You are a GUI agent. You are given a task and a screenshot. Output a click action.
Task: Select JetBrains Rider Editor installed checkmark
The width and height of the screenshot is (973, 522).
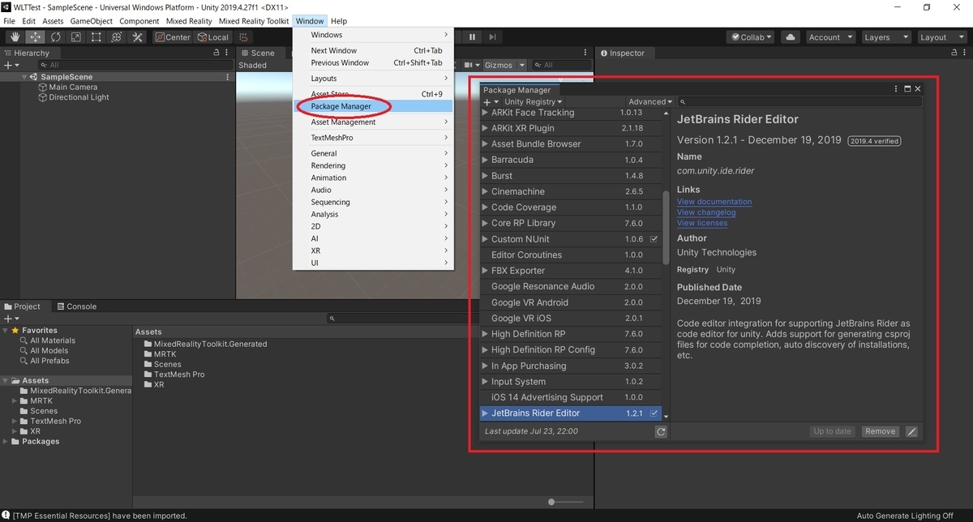(x=654, y=413)
